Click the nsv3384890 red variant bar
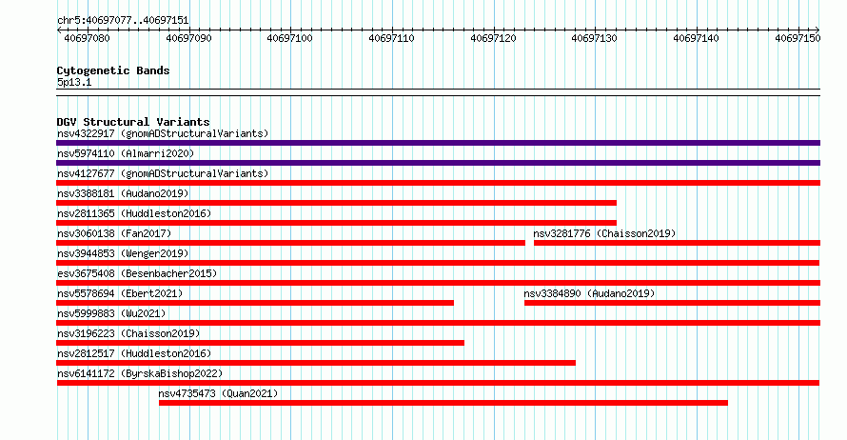The width and height of the screenshot is (847, 440). point(673,303)
